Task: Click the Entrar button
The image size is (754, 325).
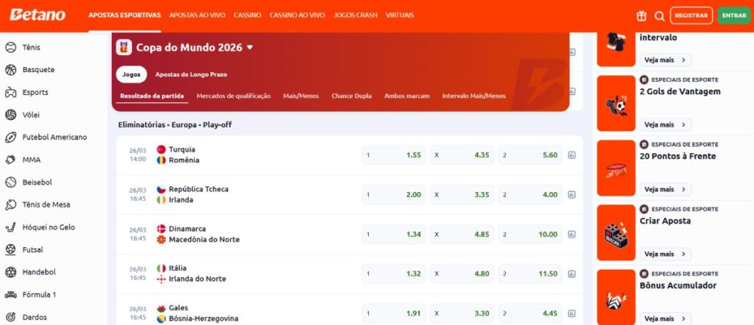Action: (x=734, y=15)
